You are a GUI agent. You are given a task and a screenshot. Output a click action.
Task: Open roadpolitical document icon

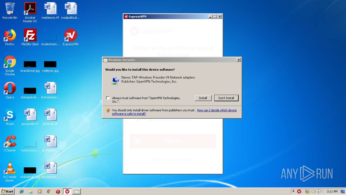pyautogui.click(x=71, y=11)
